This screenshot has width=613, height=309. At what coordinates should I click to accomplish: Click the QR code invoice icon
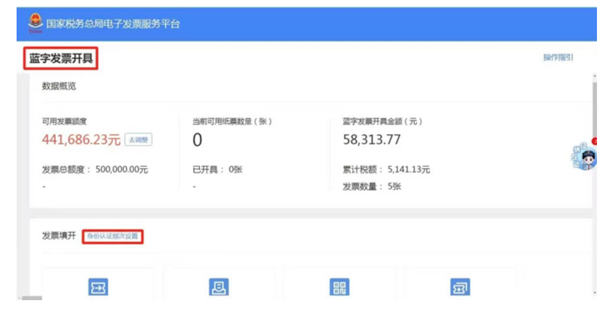point(339,287)
